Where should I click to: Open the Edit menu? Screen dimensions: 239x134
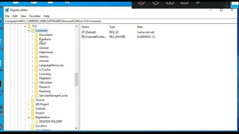15,16
